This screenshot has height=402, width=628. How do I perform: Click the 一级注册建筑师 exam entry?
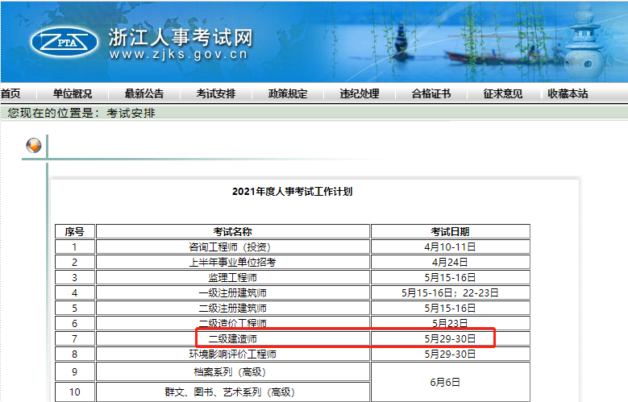(233, 293)
